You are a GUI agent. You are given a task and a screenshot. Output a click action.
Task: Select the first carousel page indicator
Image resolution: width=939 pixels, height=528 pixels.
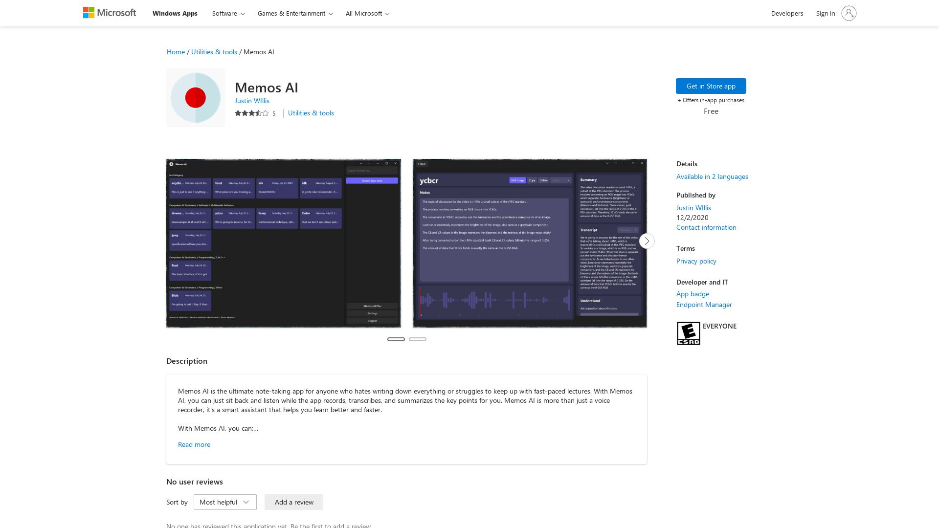(x=396, y=339)
